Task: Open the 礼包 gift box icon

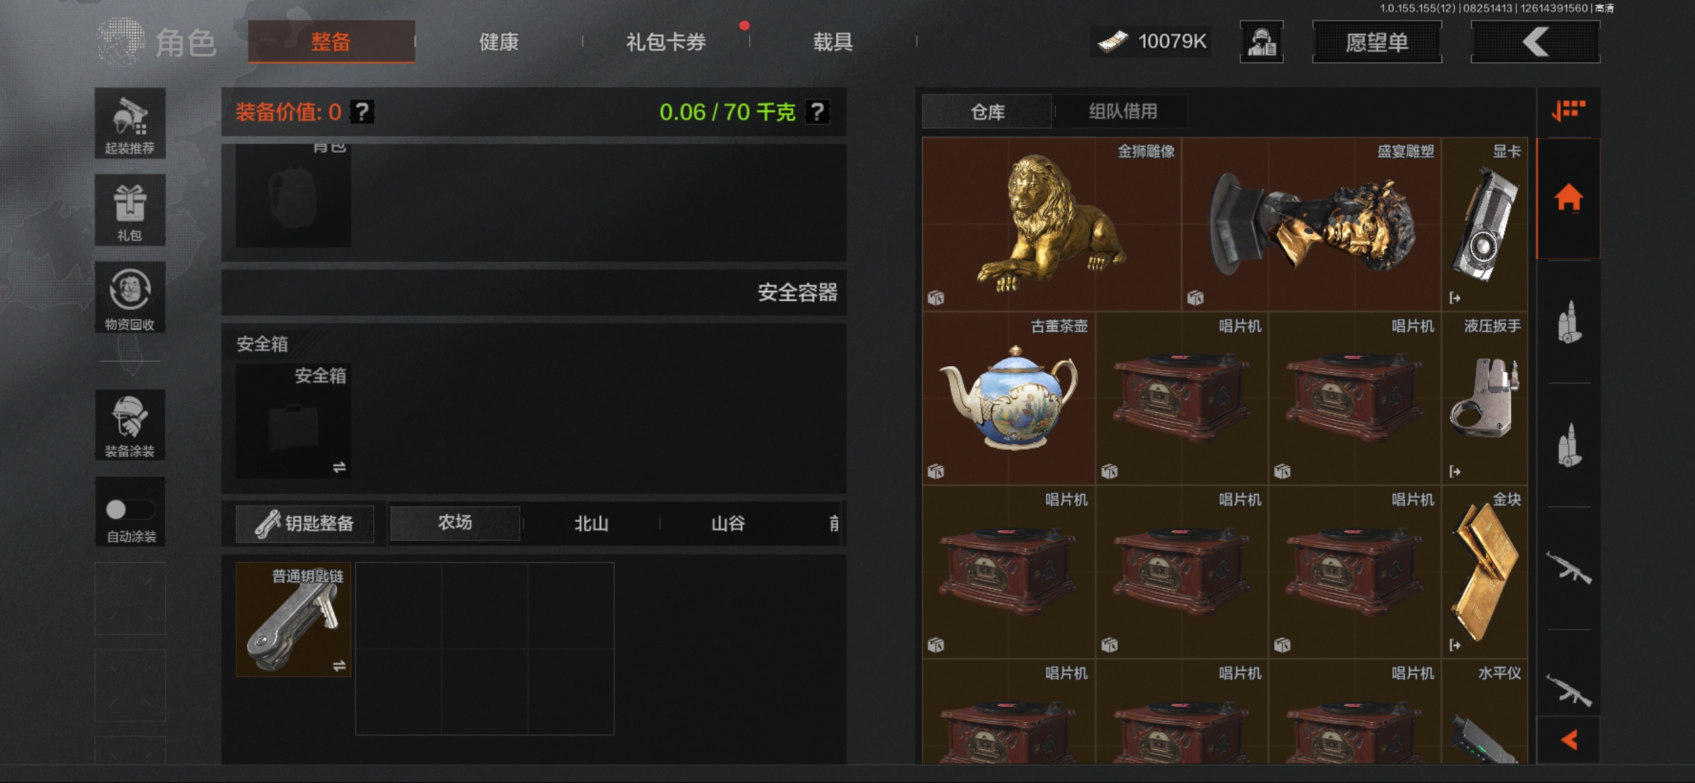Action: click(130, 210)
